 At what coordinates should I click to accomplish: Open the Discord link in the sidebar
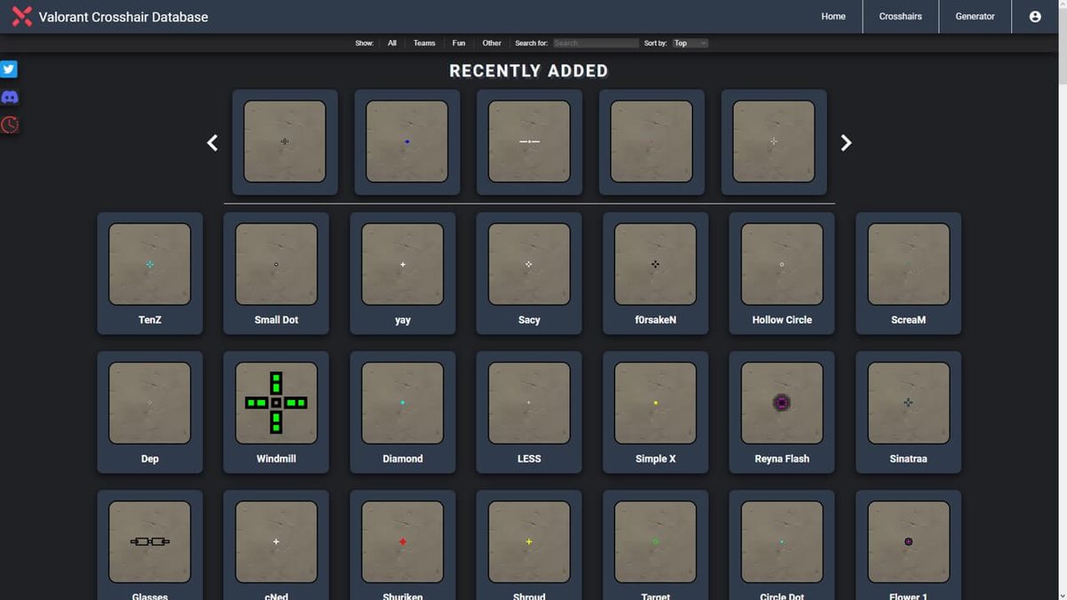point(10,97)
